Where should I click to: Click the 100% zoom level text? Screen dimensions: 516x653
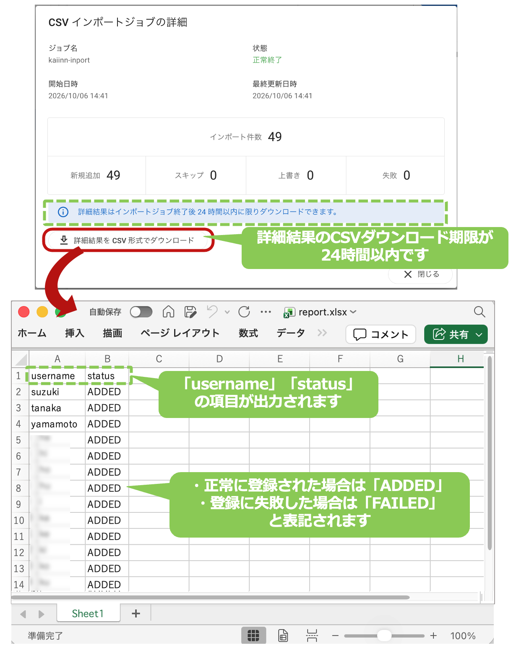click(463, 636)
